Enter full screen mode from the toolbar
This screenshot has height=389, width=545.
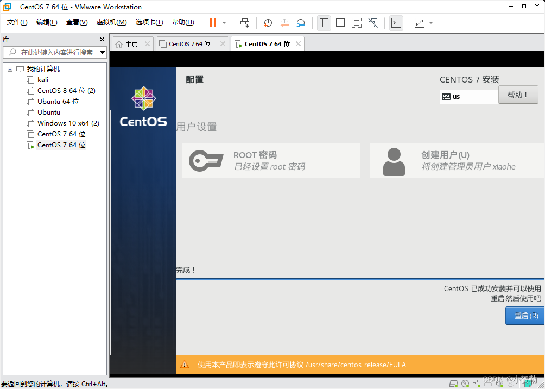pyautogui.click(x=357, y=23)
